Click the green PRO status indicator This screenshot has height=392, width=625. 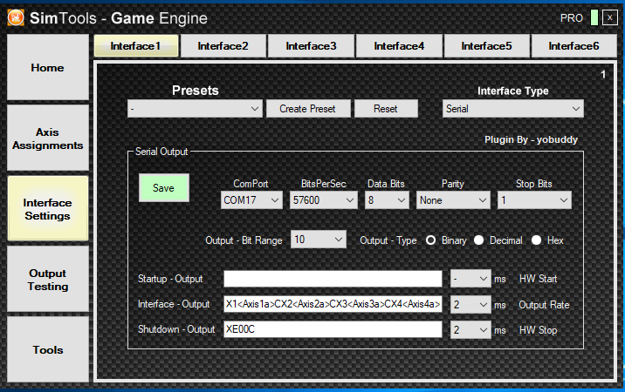(x=594, y=18)
